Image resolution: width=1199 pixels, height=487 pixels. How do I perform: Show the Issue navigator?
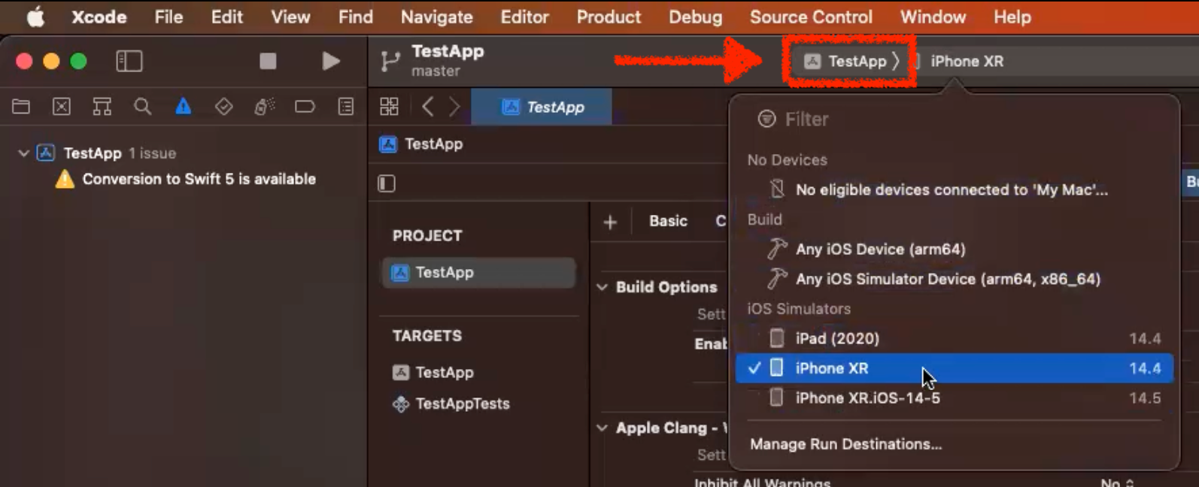(x=183, y=107)
